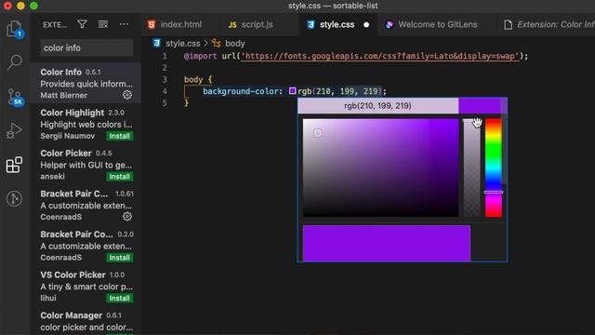Click the extensions search field with color info
Screen dimensions: 595x335
pyautogui.click(x=86, y=47)
